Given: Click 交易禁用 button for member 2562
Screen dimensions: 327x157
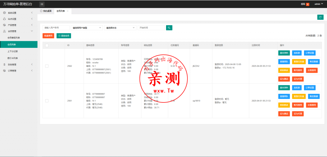Looking at the screenshot, I should pyautogui.click(x=312, y=70).
